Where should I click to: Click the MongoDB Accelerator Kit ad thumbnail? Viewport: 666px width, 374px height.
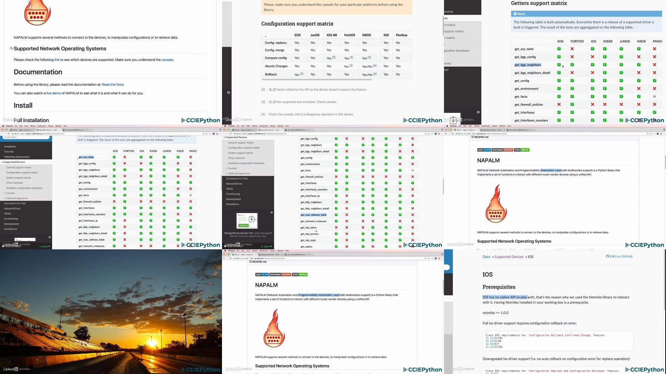[x=247, y=221]
